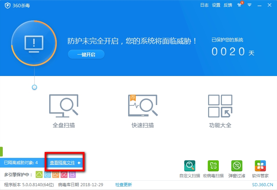277x190 pixels.
Task: Collapse the 查看隔离文件 arrow indicator
Action: tap(79, 163)
